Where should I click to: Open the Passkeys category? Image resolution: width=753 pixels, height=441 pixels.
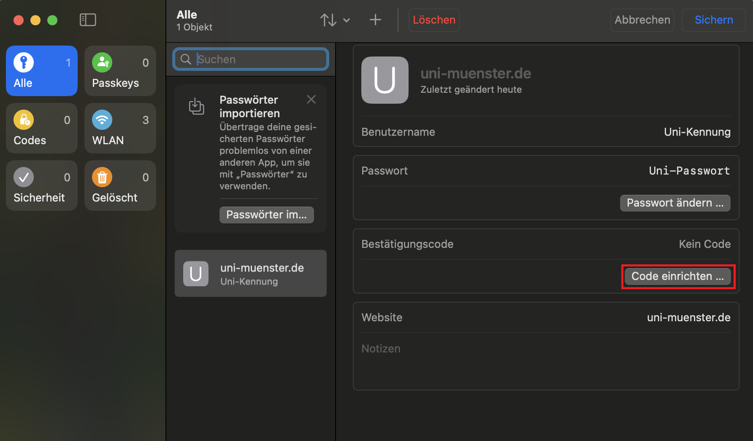[x=120, y=71]
